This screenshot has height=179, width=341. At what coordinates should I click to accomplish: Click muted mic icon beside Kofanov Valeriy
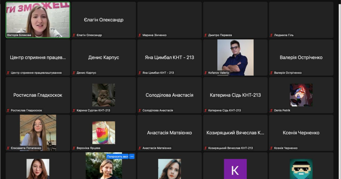(x=206, y=73)
